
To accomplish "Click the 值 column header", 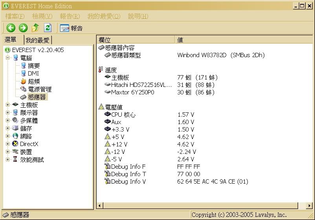I will tap(244, 40).
